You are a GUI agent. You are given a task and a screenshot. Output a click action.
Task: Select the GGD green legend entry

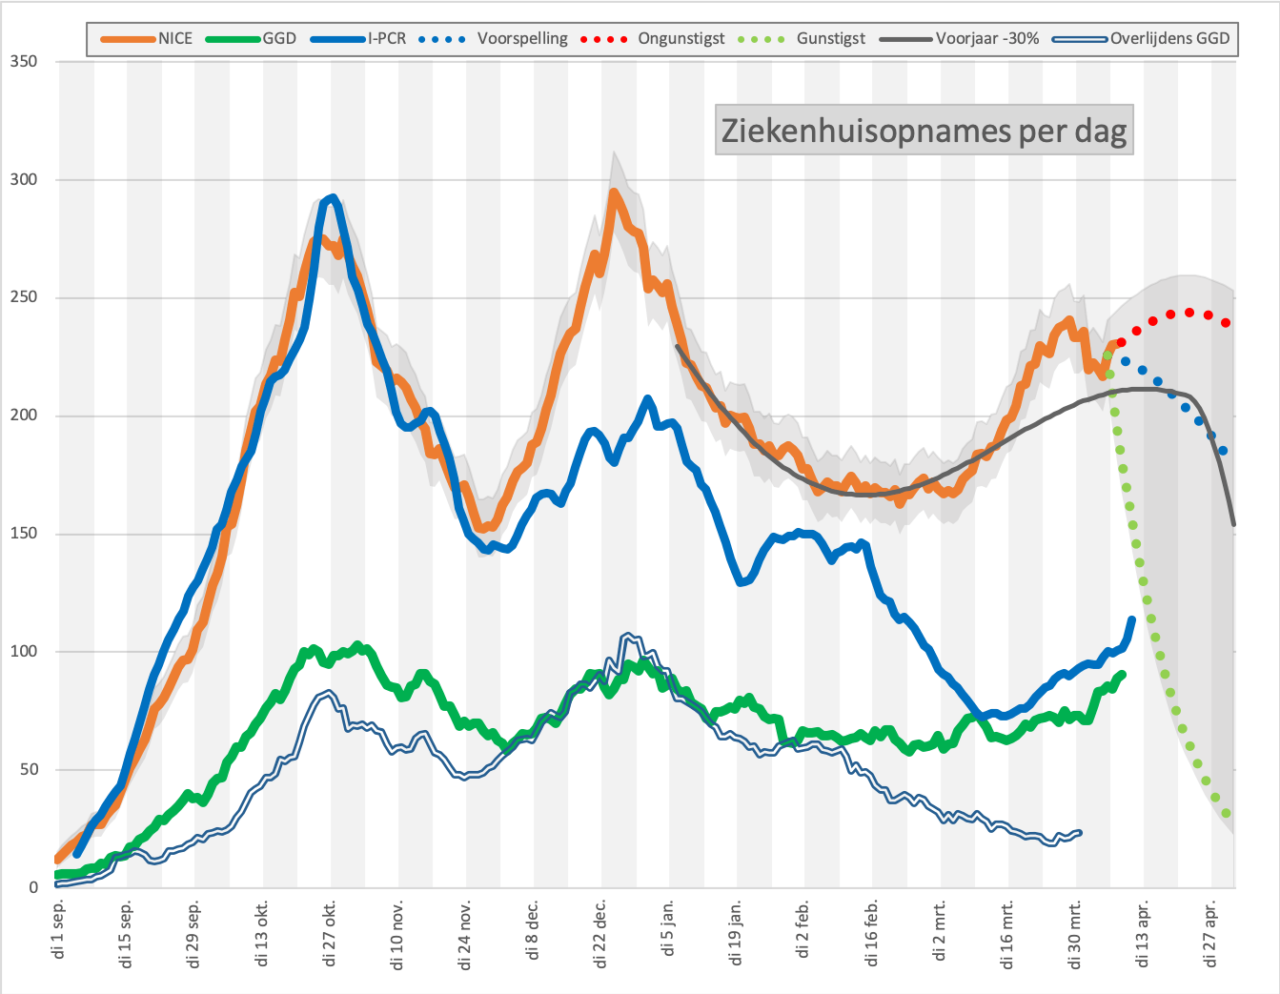[249, 39]
